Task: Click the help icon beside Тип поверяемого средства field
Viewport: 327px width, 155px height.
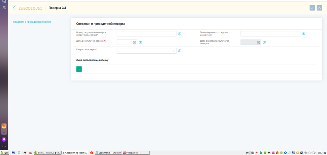Action: coord(303,34)
